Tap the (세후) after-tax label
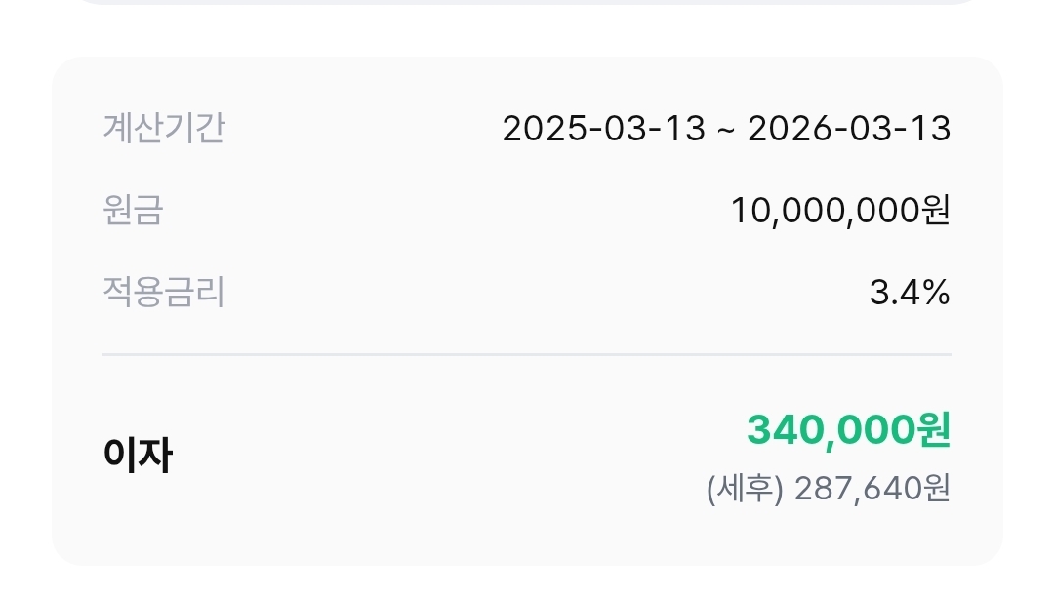The width and height of the screenshot is (1054, 597). (745, 488)
